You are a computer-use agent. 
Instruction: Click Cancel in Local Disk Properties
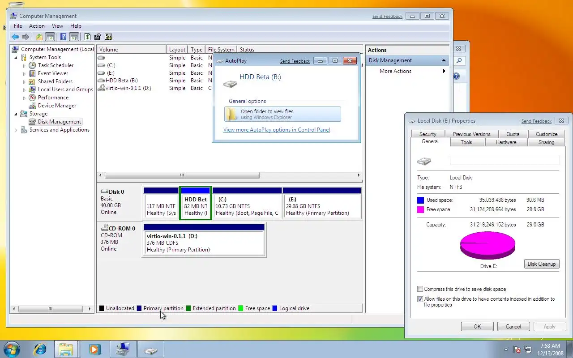[513, 327]
